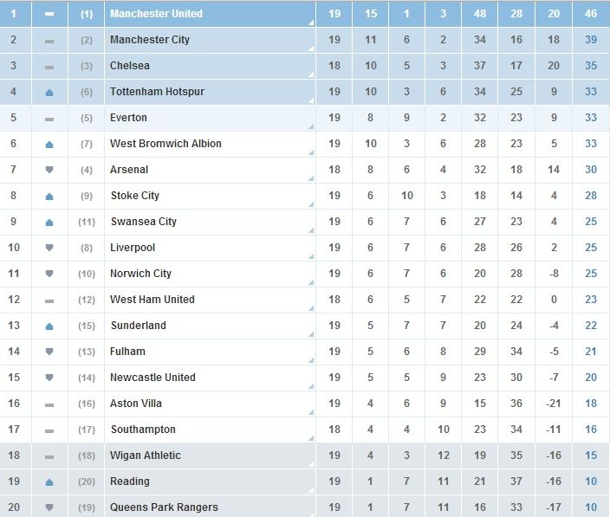610x517 pixels.
Task: Open the Manchester City team link
Action: [150, 40]
